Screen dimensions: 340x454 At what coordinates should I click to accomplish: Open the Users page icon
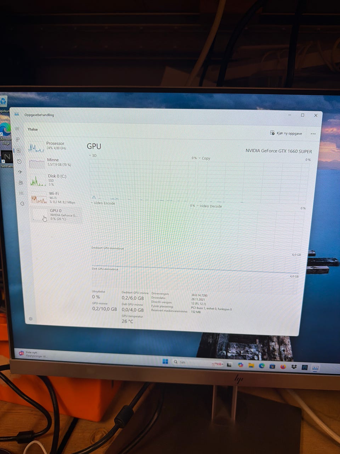pos(21,183)
